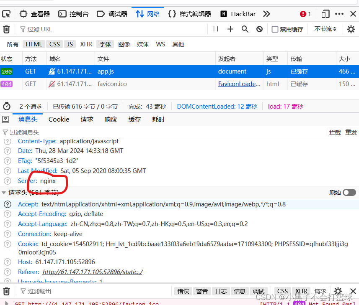Open the hidden panels chevron menu

pyautogui.click(x=267, y=14)
